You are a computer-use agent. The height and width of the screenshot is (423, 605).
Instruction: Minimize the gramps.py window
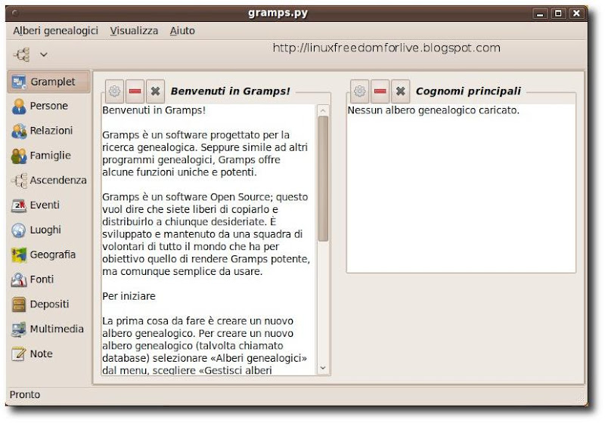click(540, 14)
